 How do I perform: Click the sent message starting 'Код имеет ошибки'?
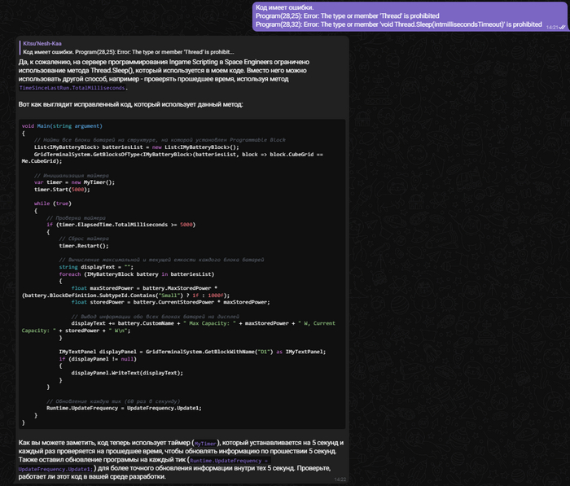pos(397,15)
